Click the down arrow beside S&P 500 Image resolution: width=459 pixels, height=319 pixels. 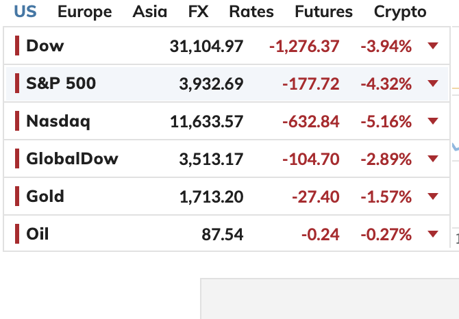[x=432, y=84]
